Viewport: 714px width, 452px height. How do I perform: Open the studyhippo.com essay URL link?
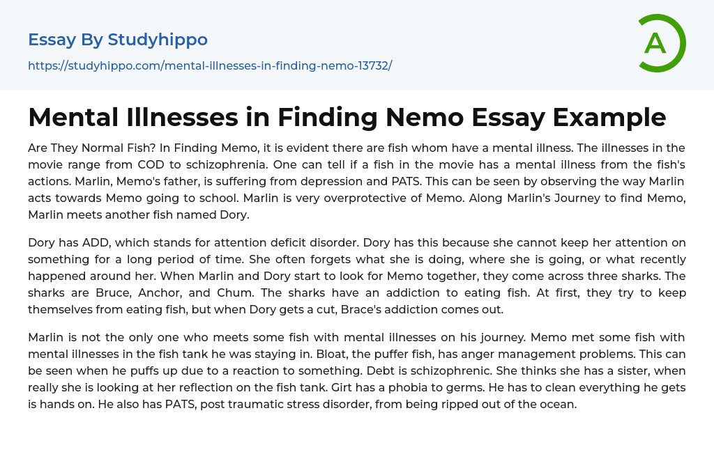(210, 65)
